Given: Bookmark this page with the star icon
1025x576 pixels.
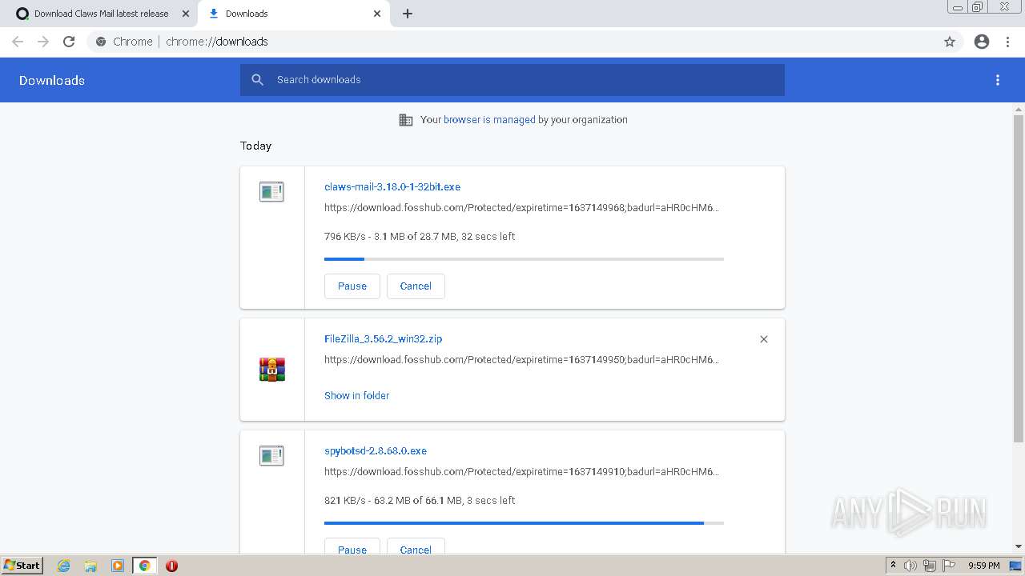Looking at the screenshot, I should coord(950,42).
